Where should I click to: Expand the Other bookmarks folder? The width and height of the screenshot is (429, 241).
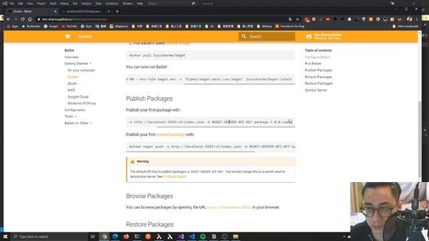coord(405,26)
